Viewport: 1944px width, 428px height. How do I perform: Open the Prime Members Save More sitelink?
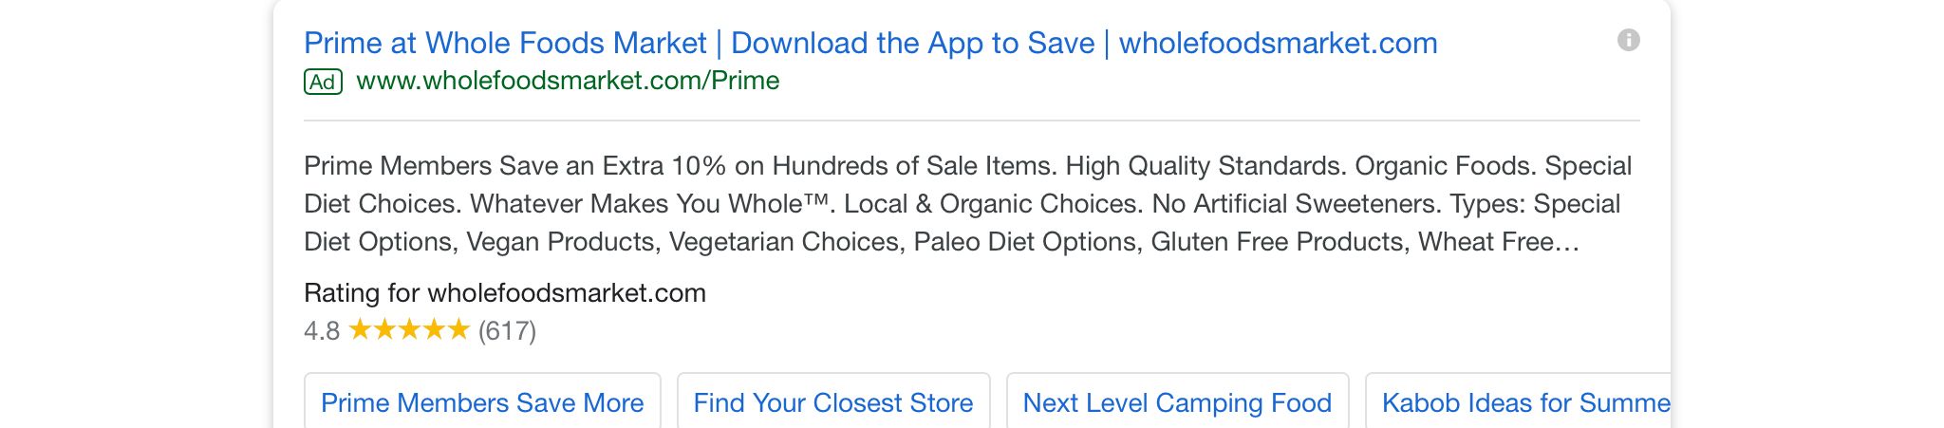(482, 402)
